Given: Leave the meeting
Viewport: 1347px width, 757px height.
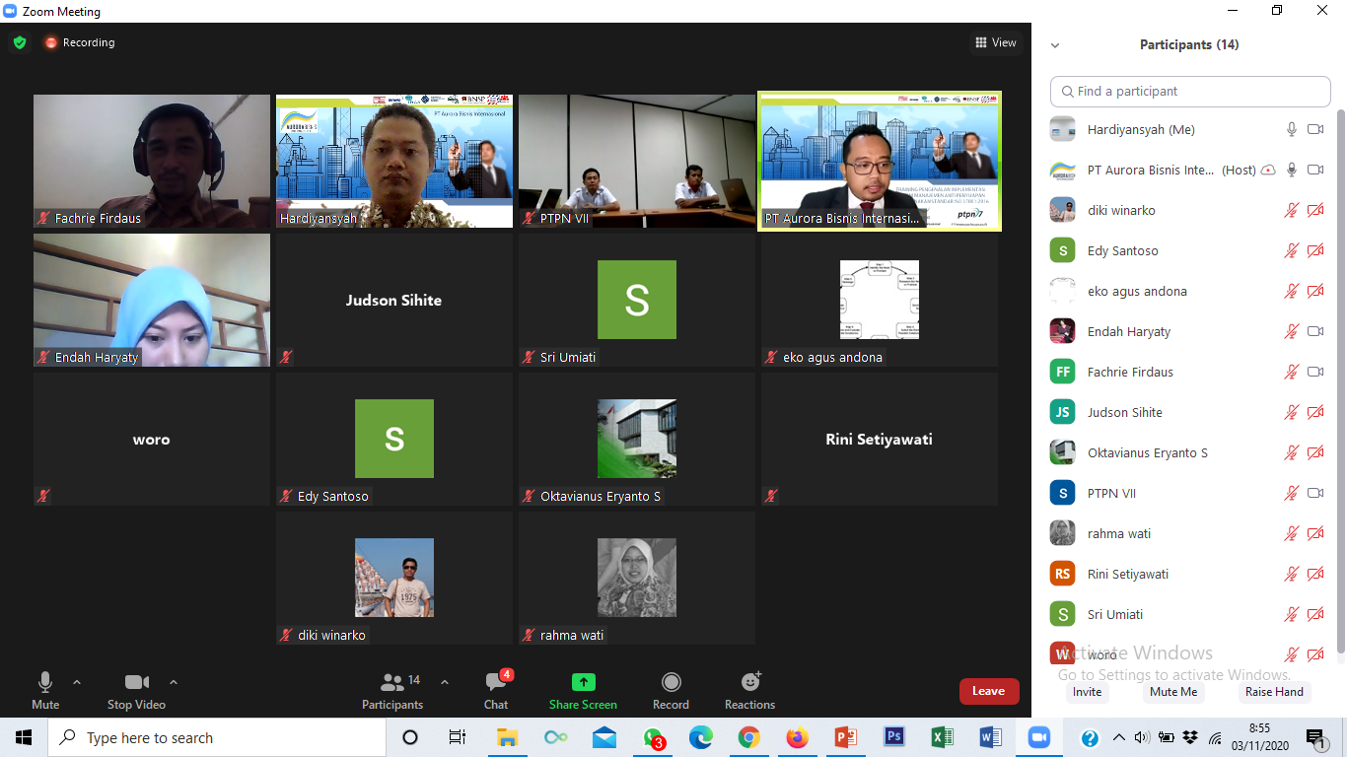Looking at the screenshot, I should coord(989,691).
